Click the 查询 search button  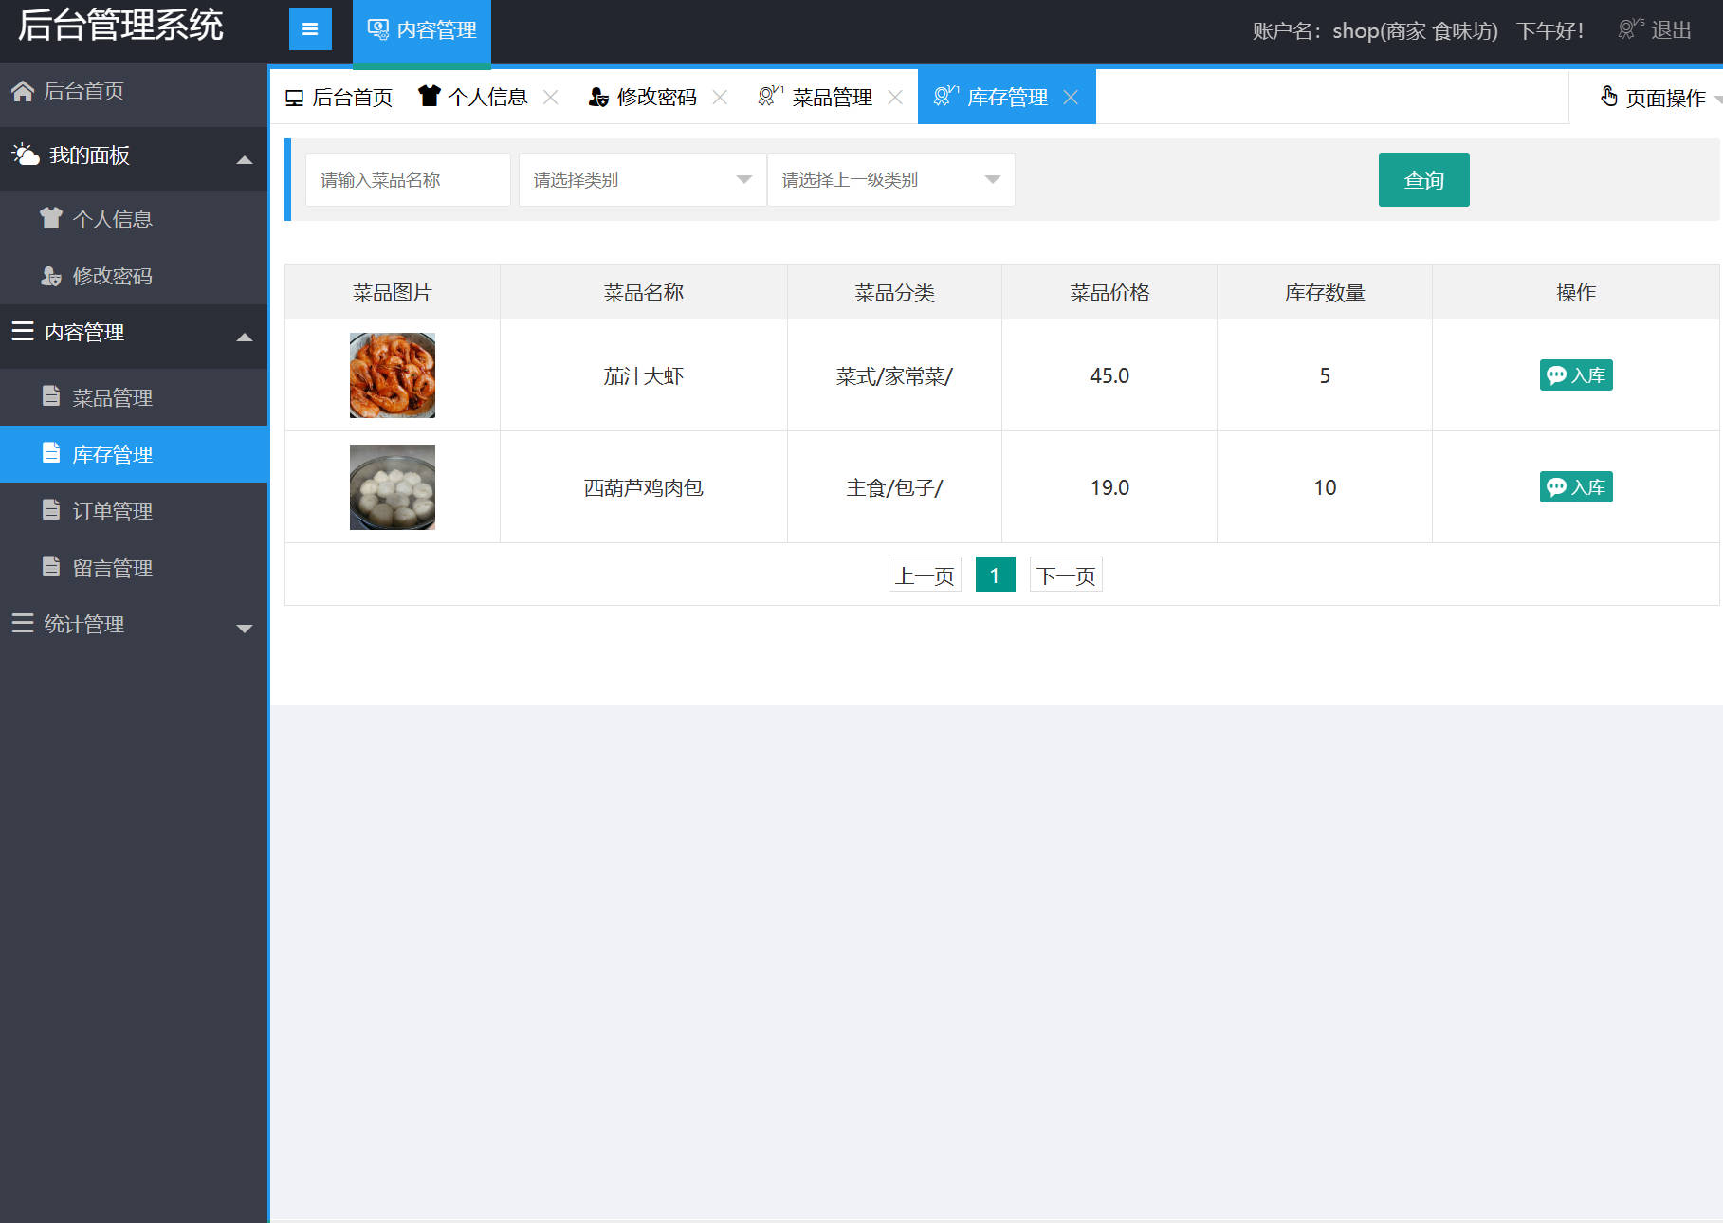(1423, 179)
